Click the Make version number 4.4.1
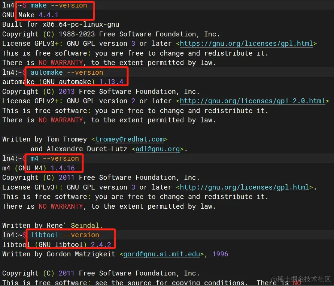Viewport: 334px width, 286px height. [48, 15]
